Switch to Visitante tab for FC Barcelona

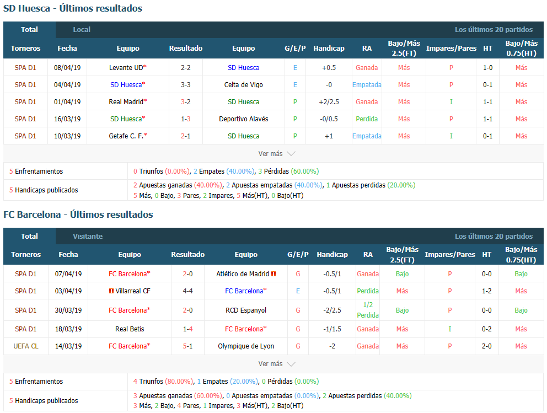(x=88, y=236)
